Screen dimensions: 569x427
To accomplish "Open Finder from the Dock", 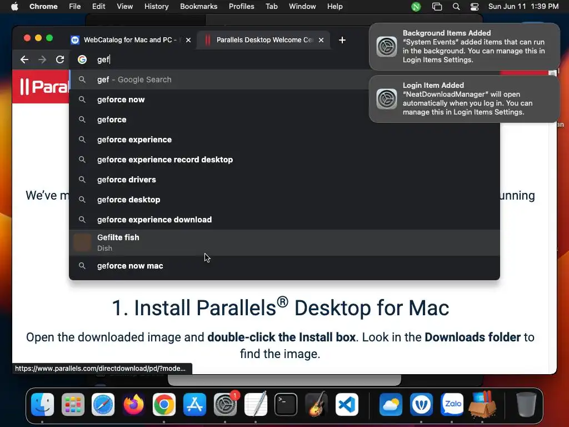I will click(42, 404).
